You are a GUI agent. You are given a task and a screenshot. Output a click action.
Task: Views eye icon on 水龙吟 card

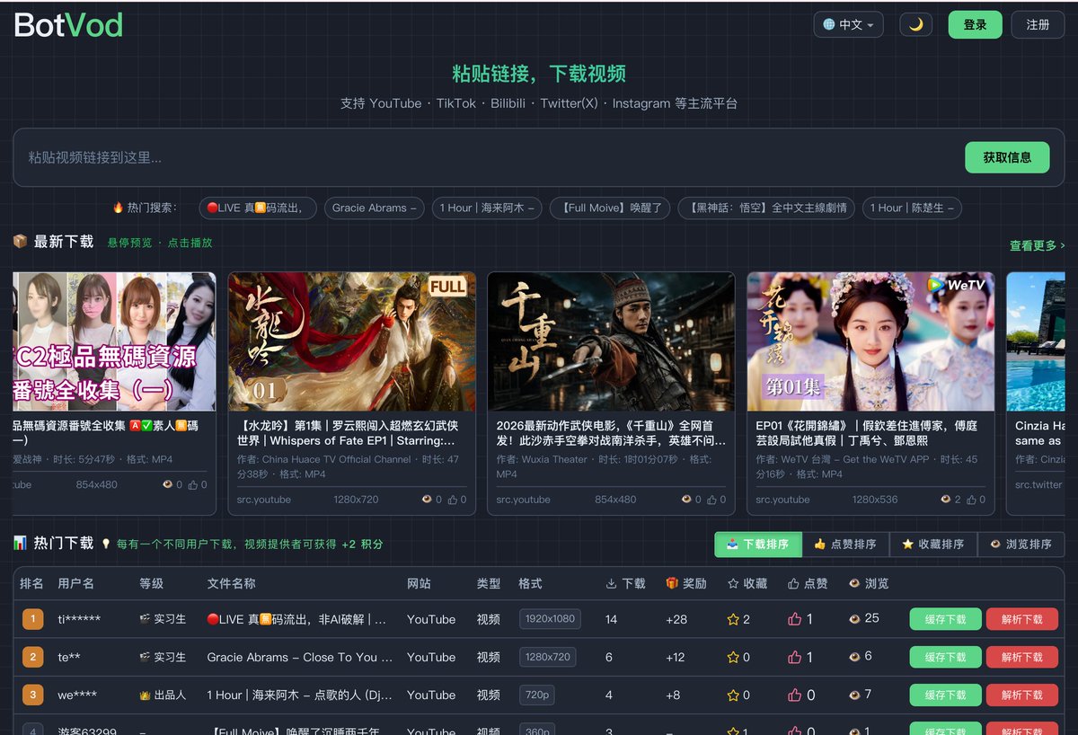pos(427,499)
